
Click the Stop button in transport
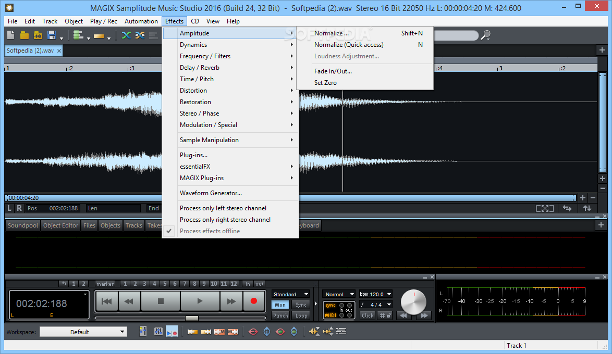pos(161,301)
